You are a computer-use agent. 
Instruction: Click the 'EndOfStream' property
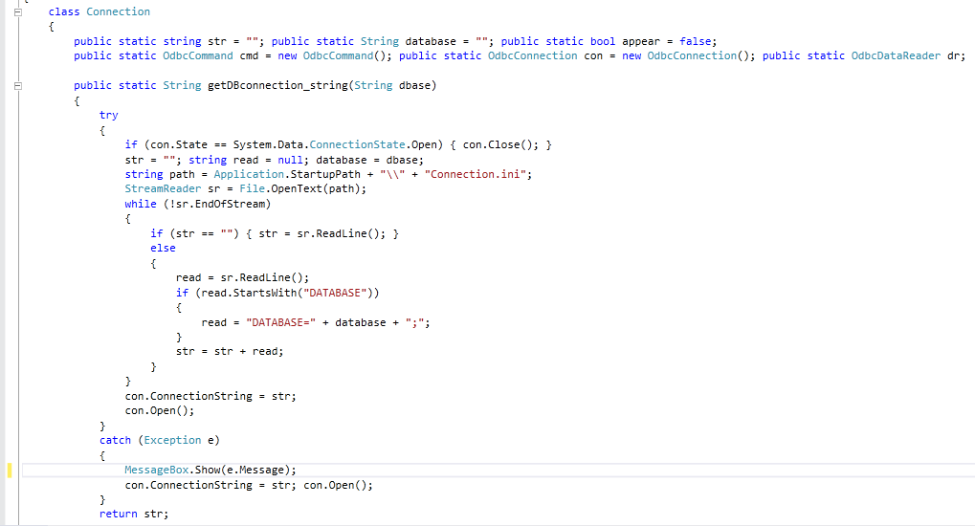[230, 204]
